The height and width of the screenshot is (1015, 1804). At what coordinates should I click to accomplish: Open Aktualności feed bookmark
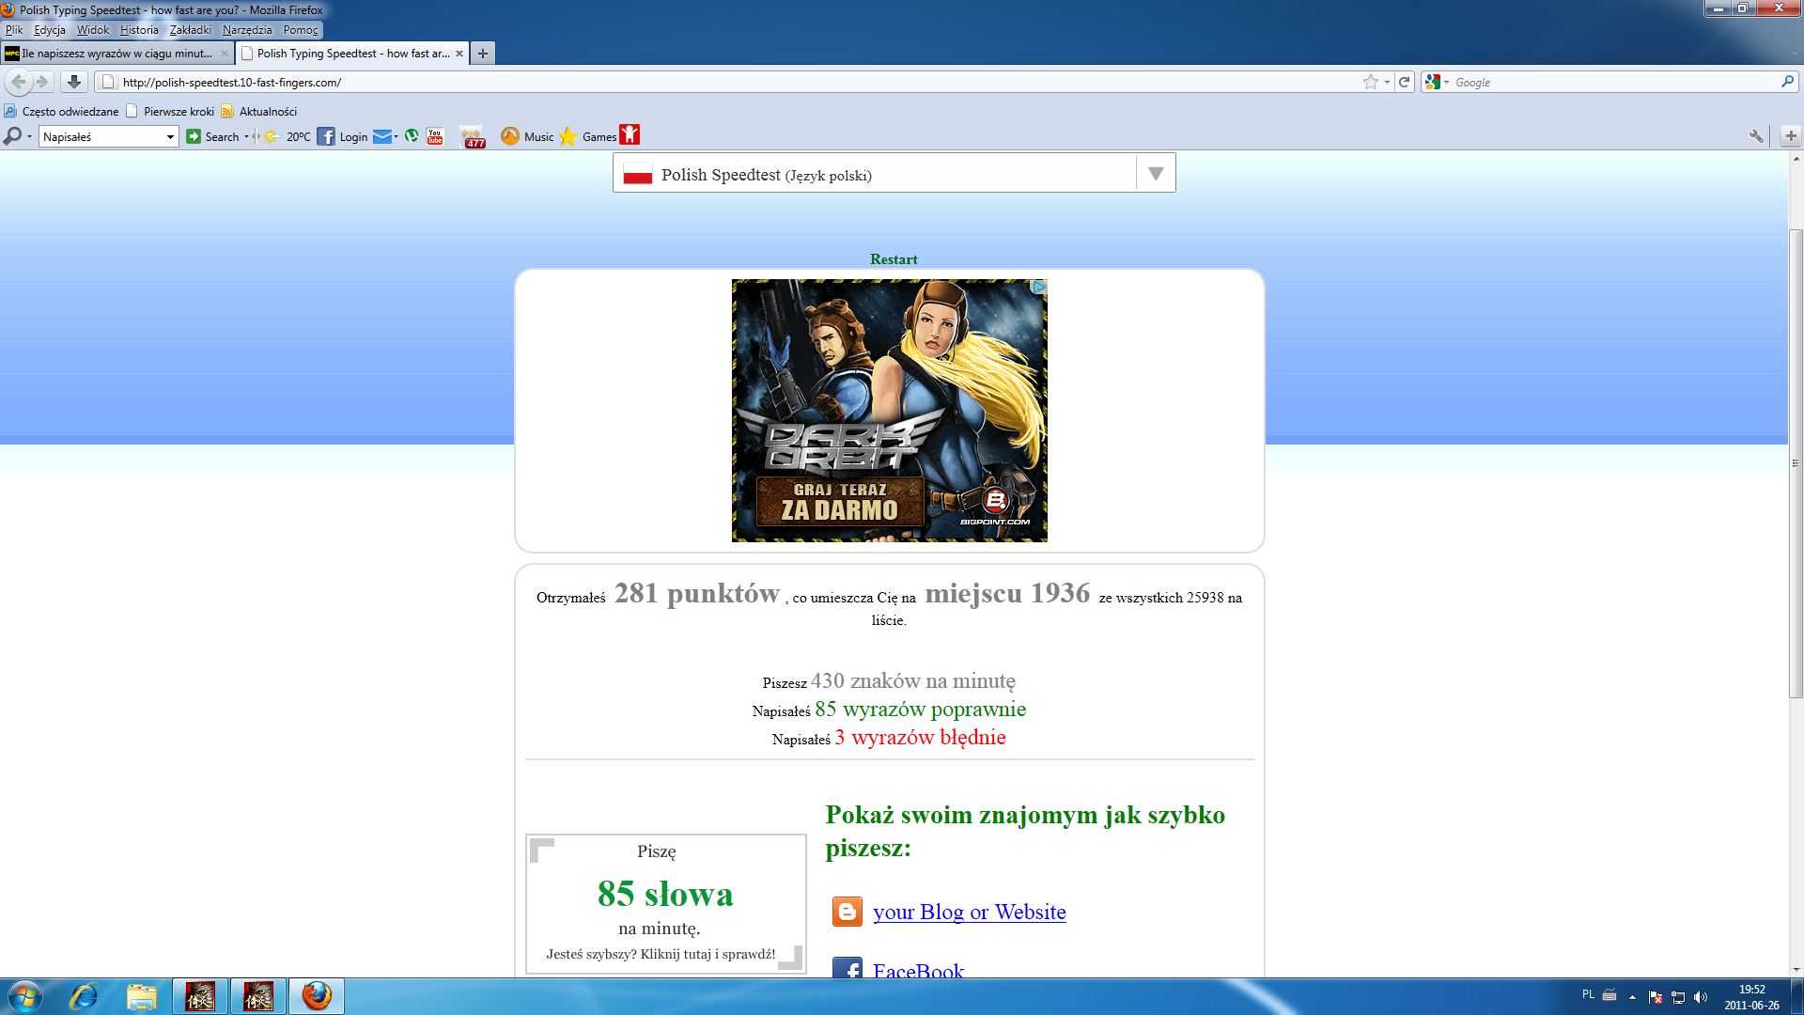click(259, 111)
